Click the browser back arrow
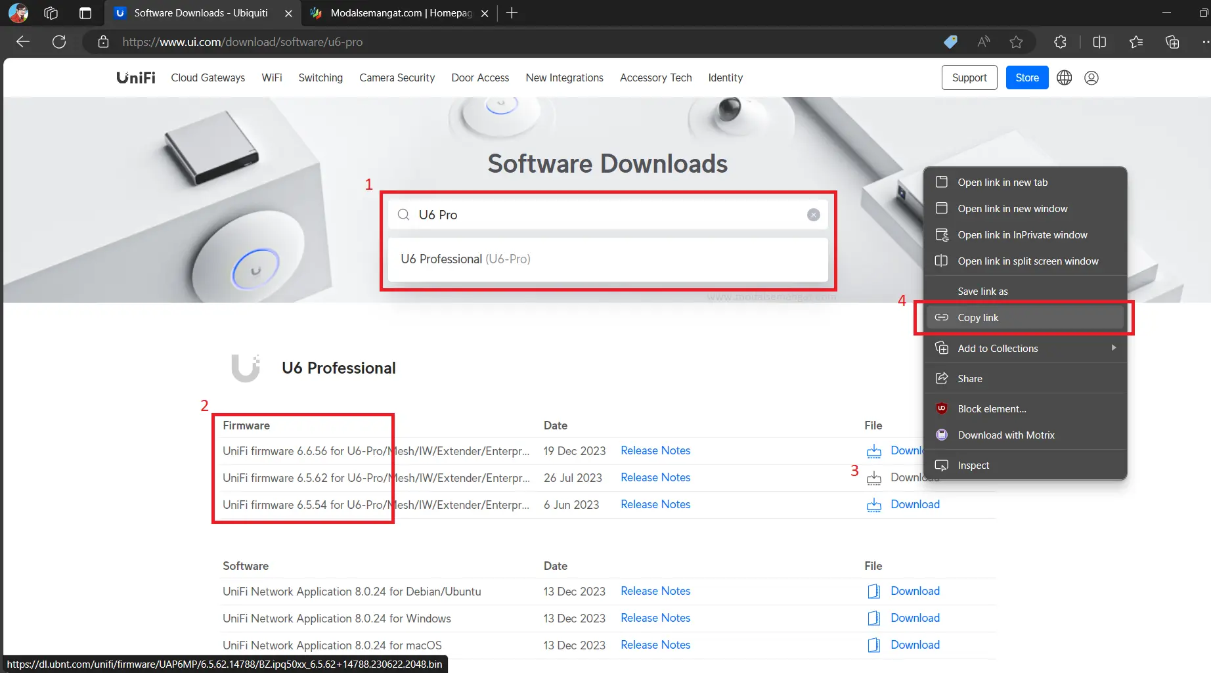The height and width of the screenshot is (673, 1211). (23, 42)
